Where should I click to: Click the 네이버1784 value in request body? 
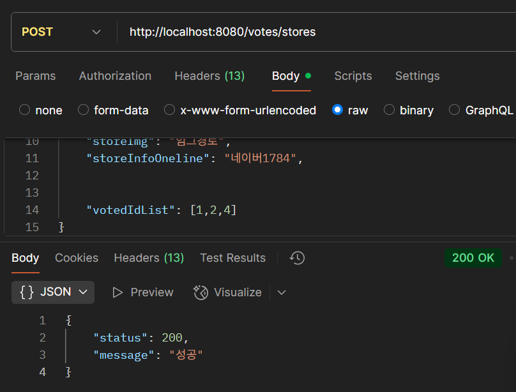(260, 158)
